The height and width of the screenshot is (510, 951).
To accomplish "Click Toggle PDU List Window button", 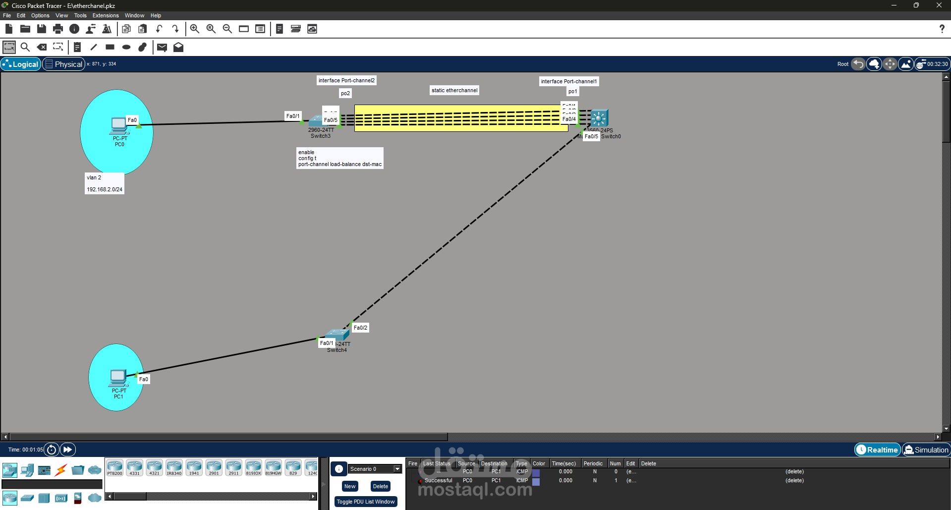I will pos(366,502).
